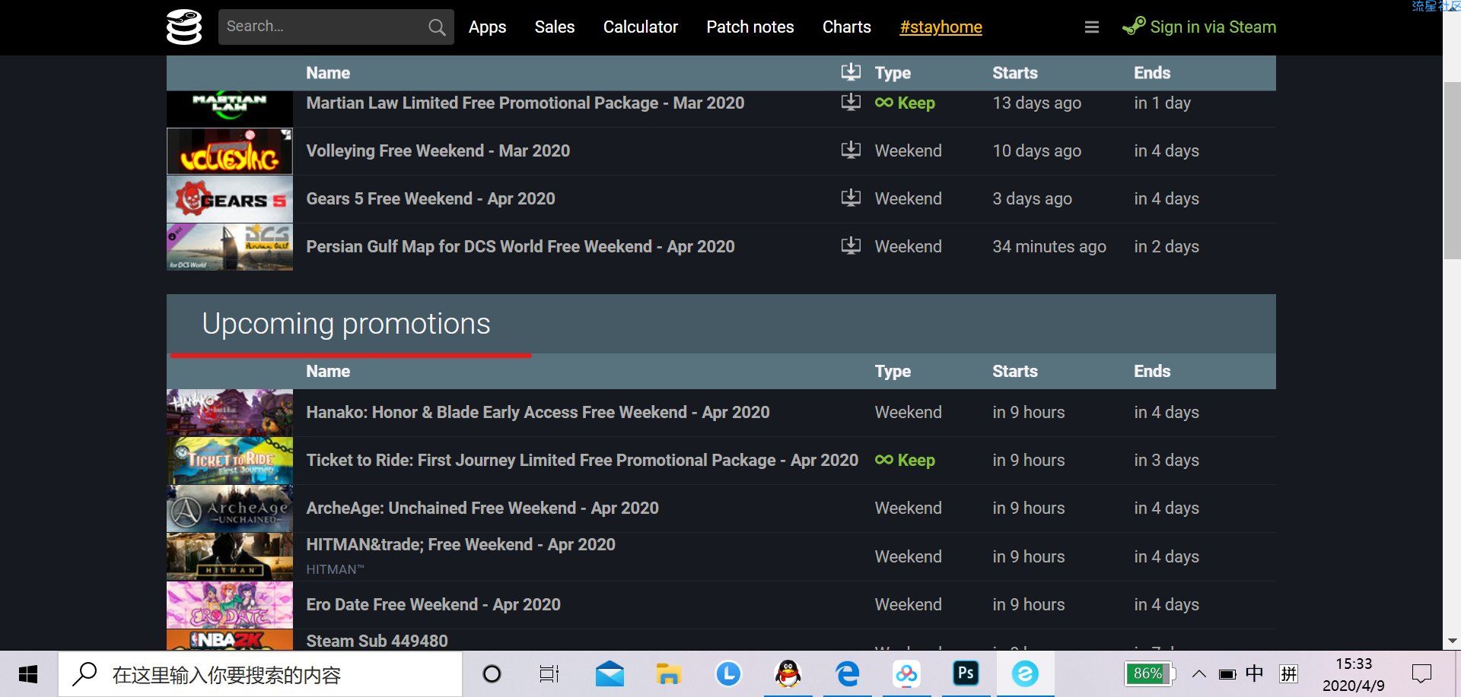This screenshot has height=697, width=1461.
Task: Open the Charts menu item
Action: [x=847, y=27]
